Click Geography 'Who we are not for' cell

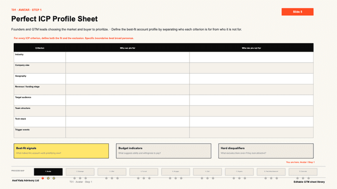(252, 79)
